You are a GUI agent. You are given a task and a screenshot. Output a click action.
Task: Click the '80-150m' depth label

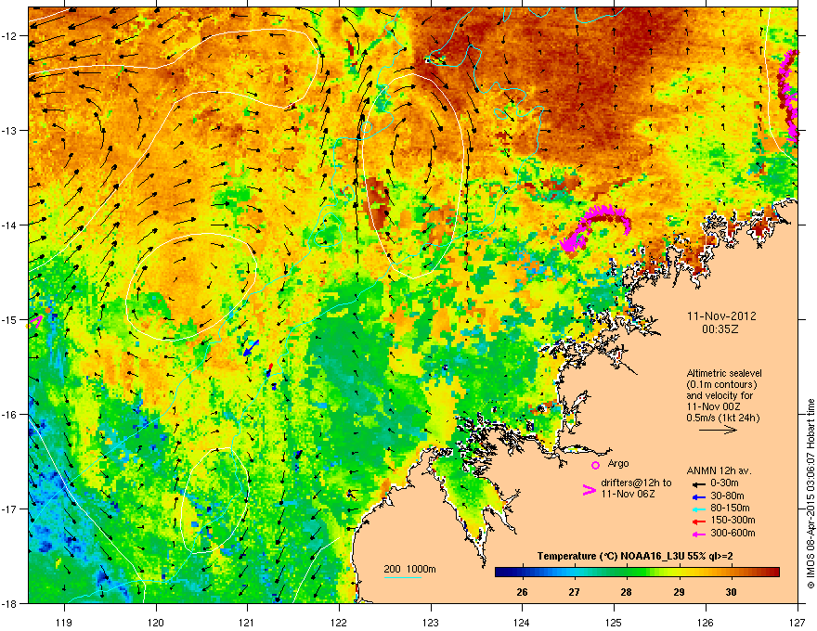[730, 508]
